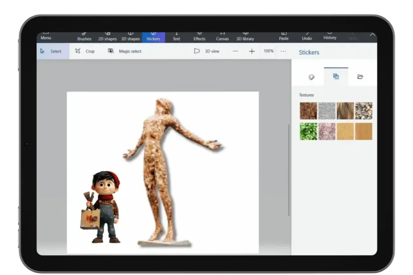Switch to the smiley stickers tab

click(x=311, y=77)
